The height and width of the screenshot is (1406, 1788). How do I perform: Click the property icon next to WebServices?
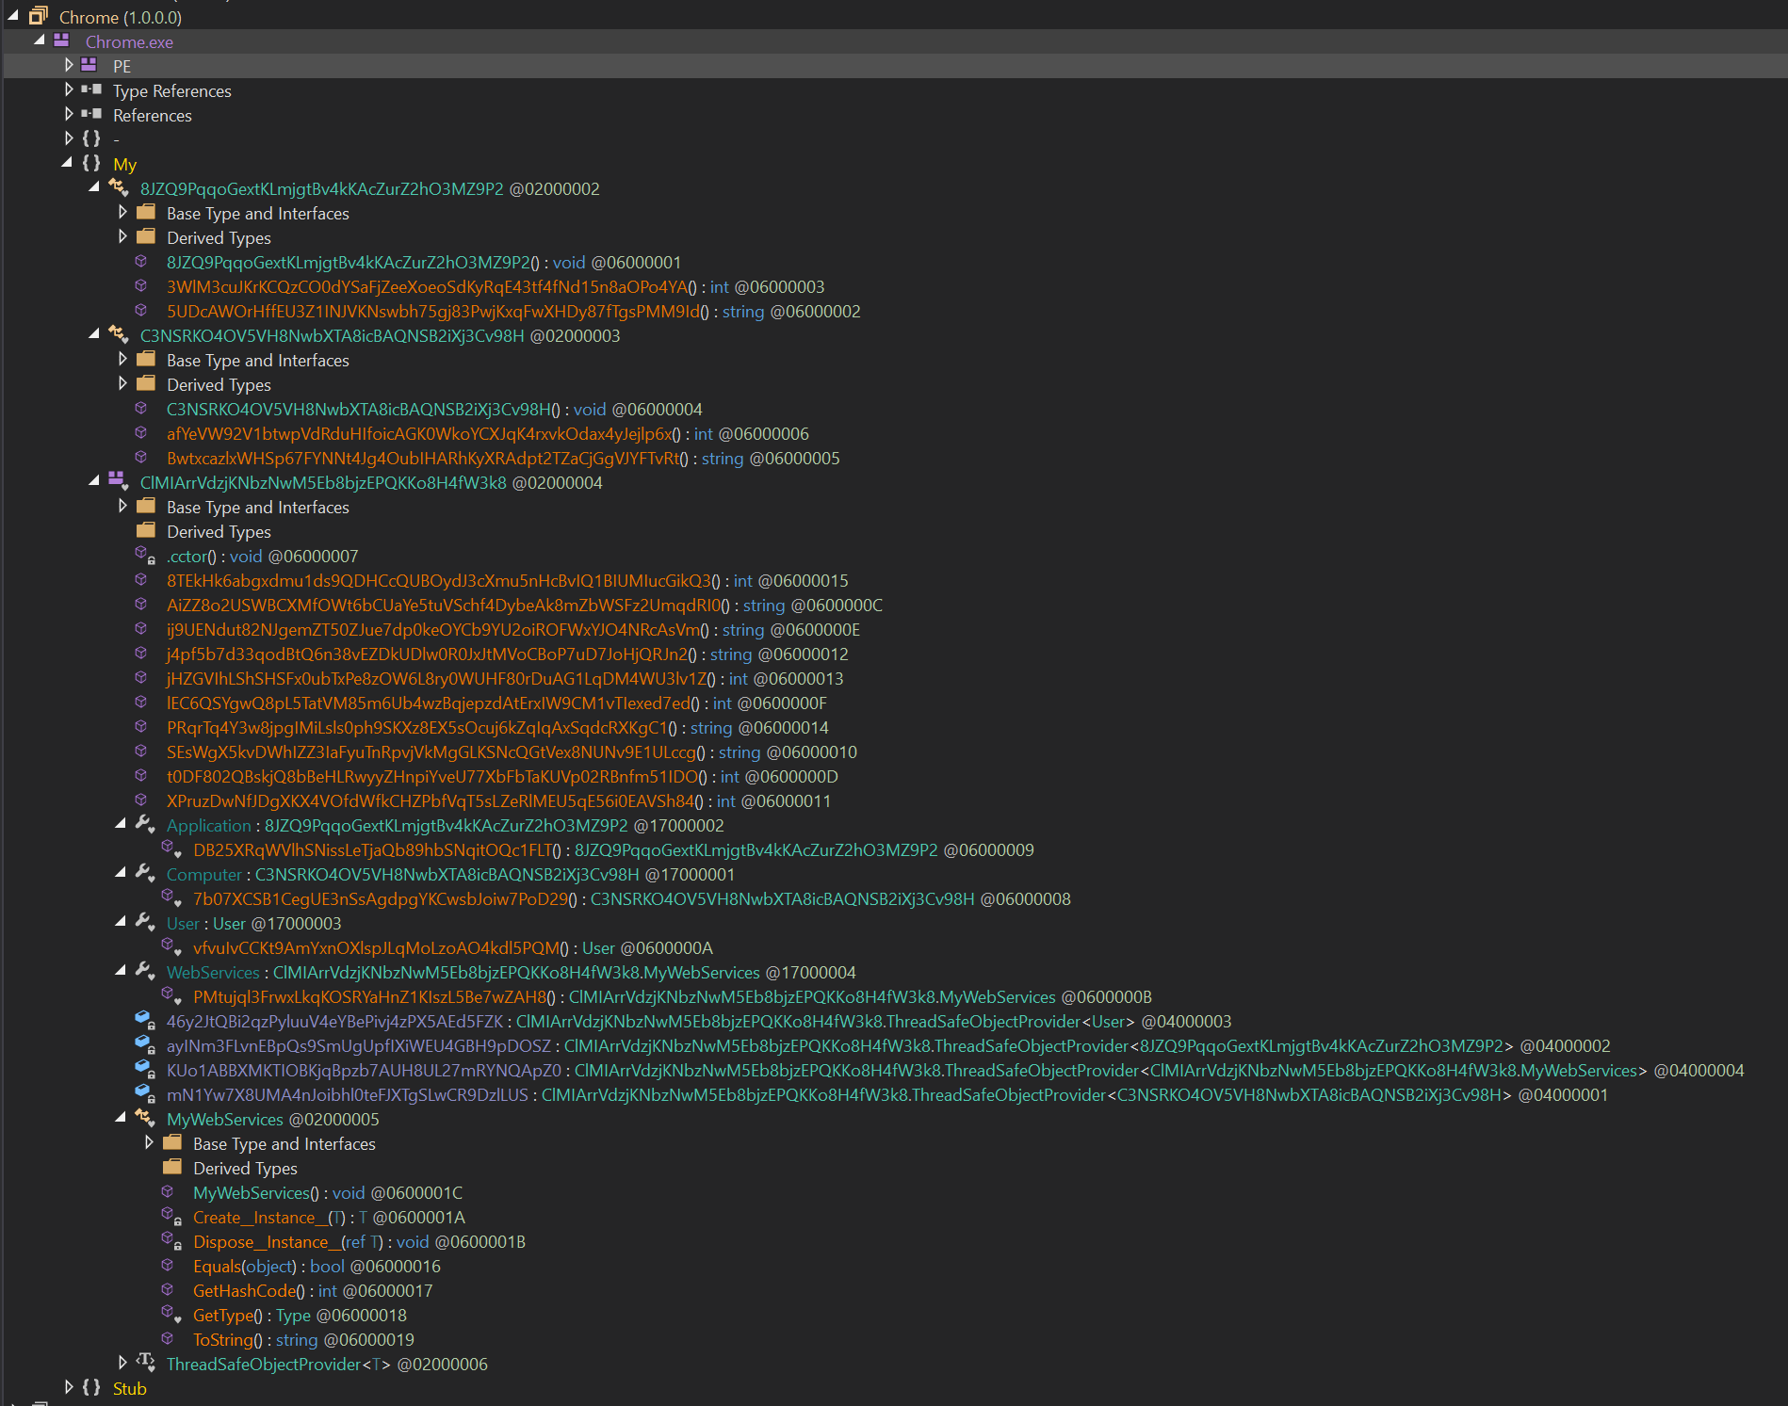pos(143,972)
